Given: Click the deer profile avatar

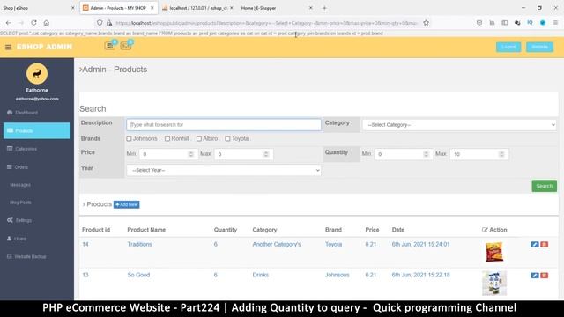Looking at the screenshot, I should 37,74.
